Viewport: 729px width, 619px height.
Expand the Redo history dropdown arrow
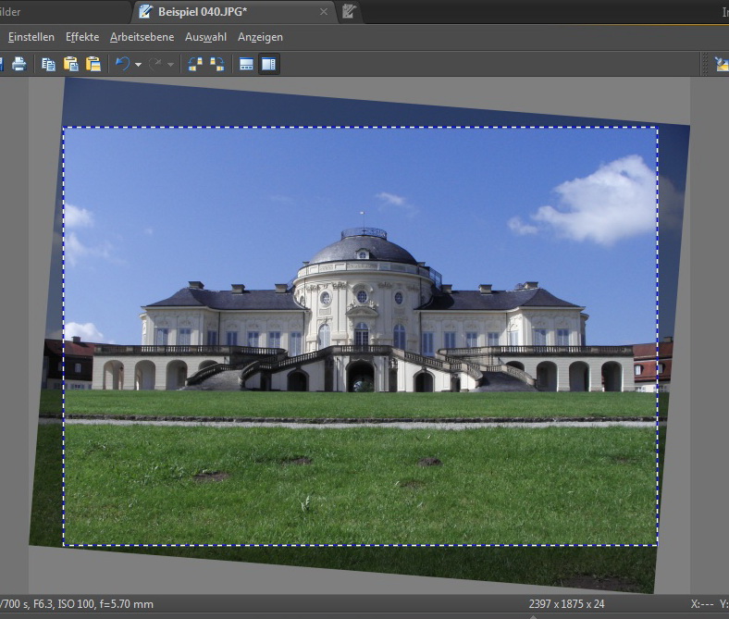point(171,65)
